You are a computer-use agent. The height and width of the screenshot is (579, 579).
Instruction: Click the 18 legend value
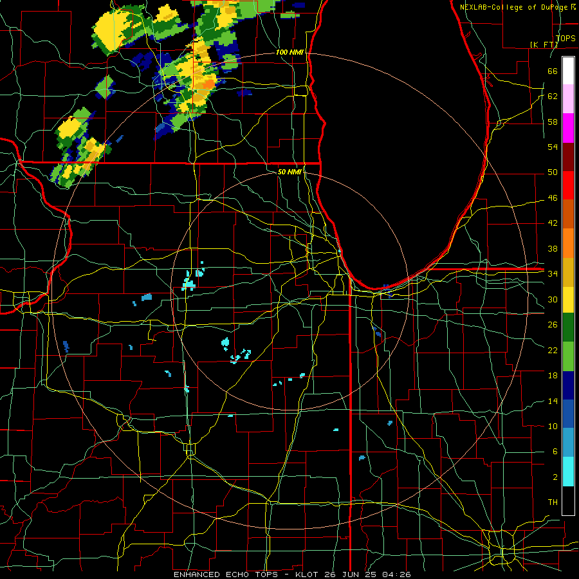(553, 376)
